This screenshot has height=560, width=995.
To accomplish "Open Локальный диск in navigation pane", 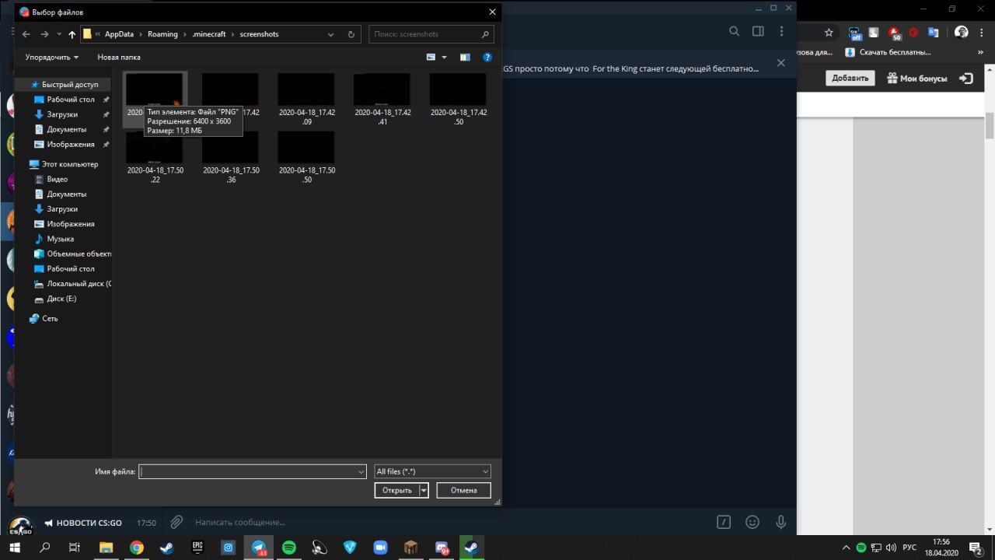I will [78, 284].
